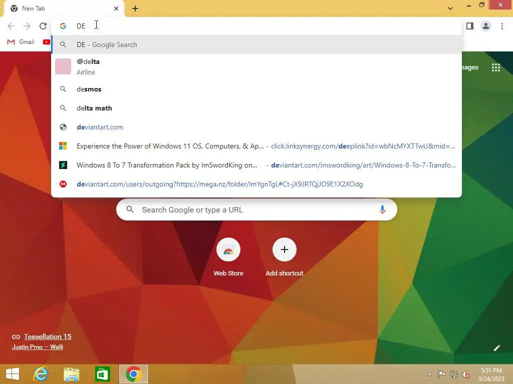Open the Gmail bookmark

(21, 42)
